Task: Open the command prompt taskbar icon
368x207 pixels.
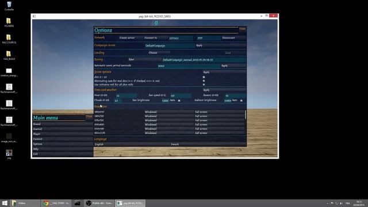Action: (x=78, y=203)
